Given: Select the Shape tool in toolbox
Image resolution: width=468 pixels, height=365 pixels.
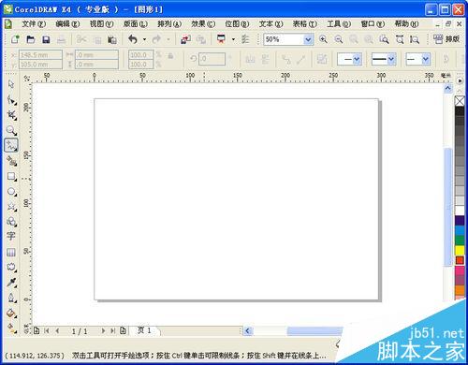Looking at the screenshot, I should [x=11, y=100].
